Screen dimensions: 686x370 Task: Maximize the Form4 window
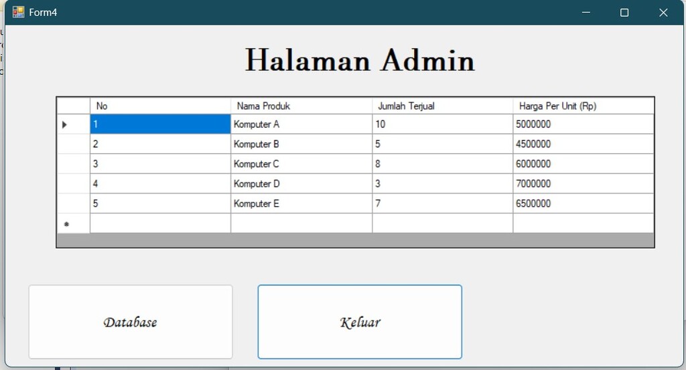pos(624,12)
